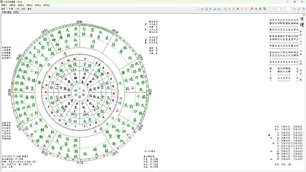
Task: Select the 管理 tab
Action: (x=29, y=9)
